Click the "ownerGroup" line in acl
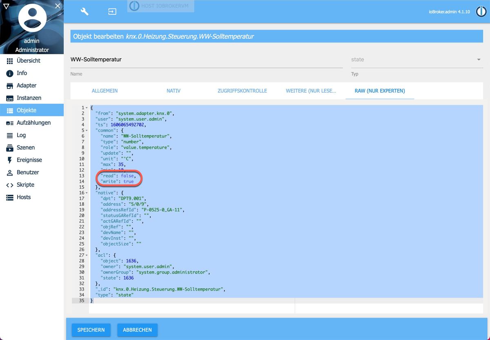Image resolution: width=490 pixels, height=340 pixels. (x=155, y=272)
